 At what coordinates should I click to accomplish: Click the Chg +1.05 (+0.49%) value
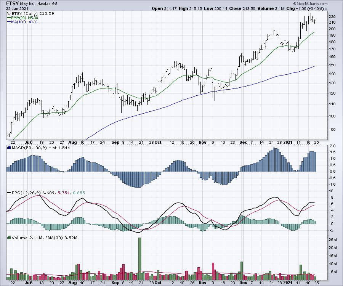pos(305,8)
